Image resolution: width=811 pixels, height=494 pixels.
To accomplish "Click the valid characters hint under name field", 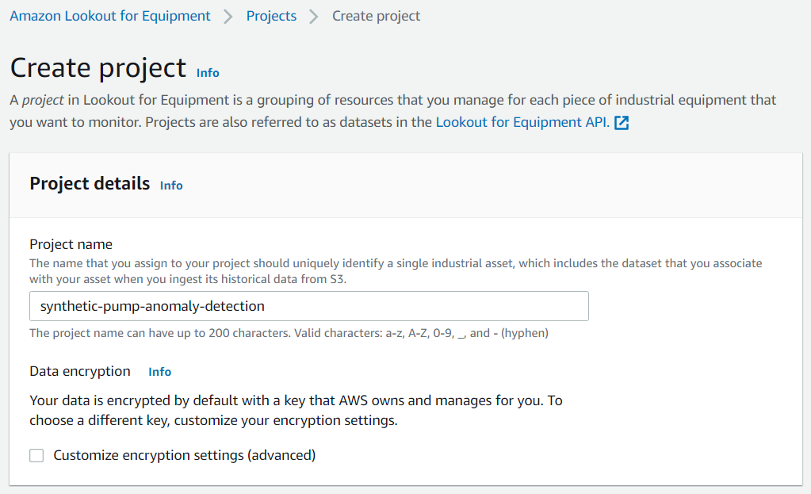I will pos(289,333).
